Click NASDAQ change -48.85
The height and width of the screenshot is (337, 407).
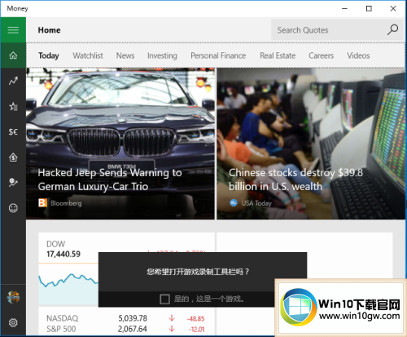pyautogui.click(x=195, y=318)
